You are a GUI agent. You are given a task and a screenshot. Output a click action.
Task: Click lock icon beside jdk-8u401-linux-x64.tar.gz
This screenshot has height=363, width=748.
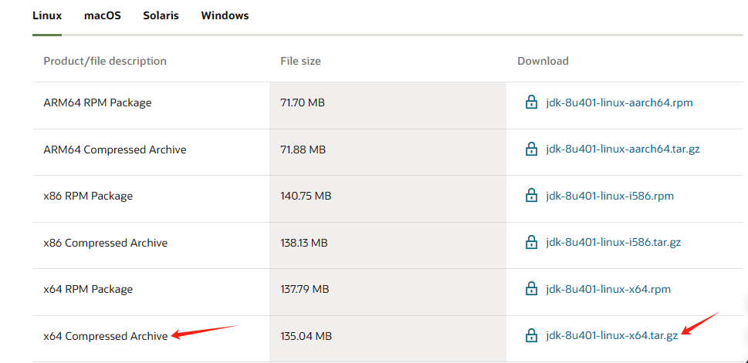(x=531, y=335)
